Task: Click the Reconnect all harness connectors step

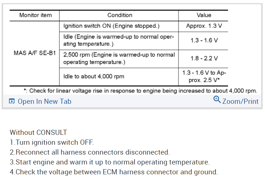Action: pos(90,152)
